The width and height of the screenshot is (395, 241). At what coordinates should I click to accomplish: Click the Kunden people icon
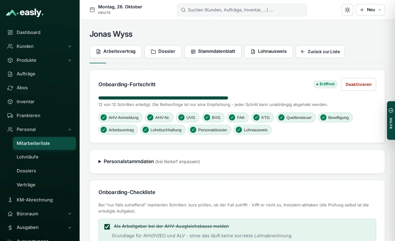pyautogui.click(x=10, y=46)
